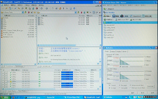158x99 pixels.
Task: Click the Help (說明) button in NetPerSec
Action: point(152,93)
